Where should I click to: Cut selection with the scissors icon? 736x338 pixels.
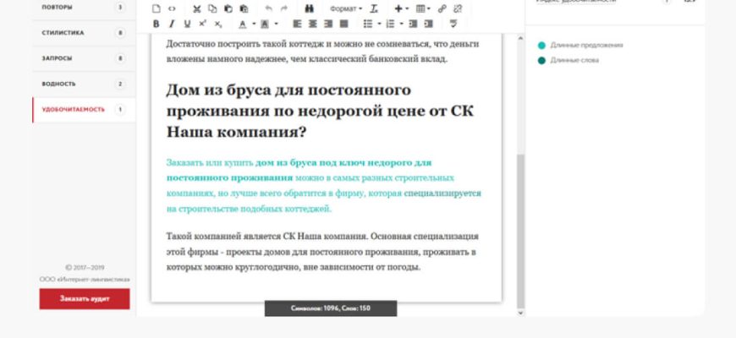(196, 8)
